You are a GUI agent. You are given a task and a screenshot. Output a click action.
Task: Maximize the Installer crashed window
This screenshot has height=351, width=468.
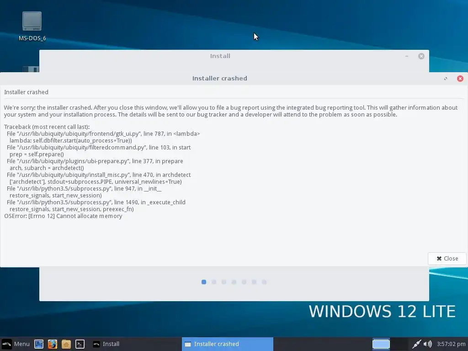[x=446, y=79]
